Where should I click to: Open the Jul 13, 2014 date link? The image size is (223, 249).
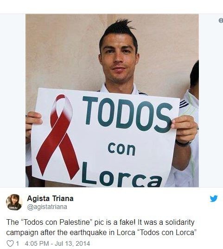(72, 243)
